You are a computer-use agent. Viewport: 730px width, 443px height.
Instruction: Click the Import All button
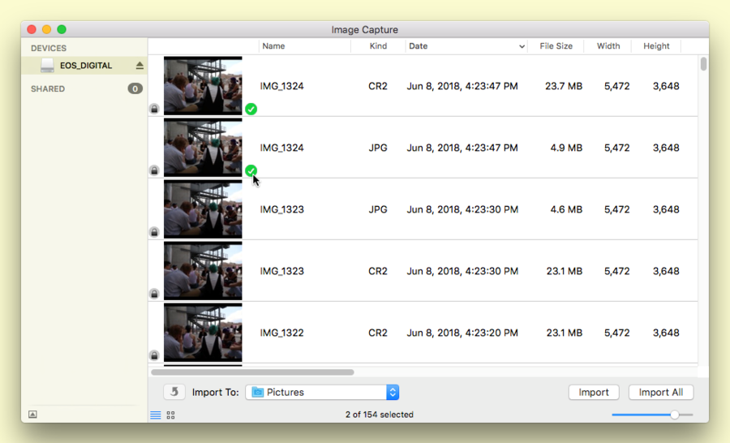pyautogui.click(x=660, y=392)
